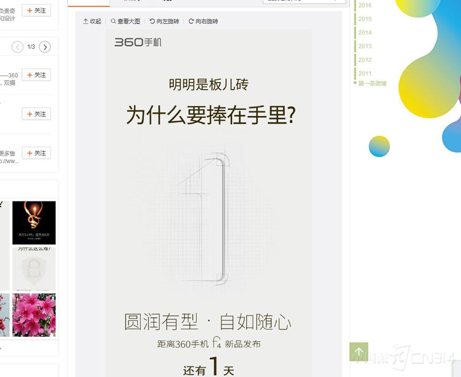Select year 2012 in the timeline
This screenshot has height=377, width=461.
pyautogui.click(x=365, y=60)
